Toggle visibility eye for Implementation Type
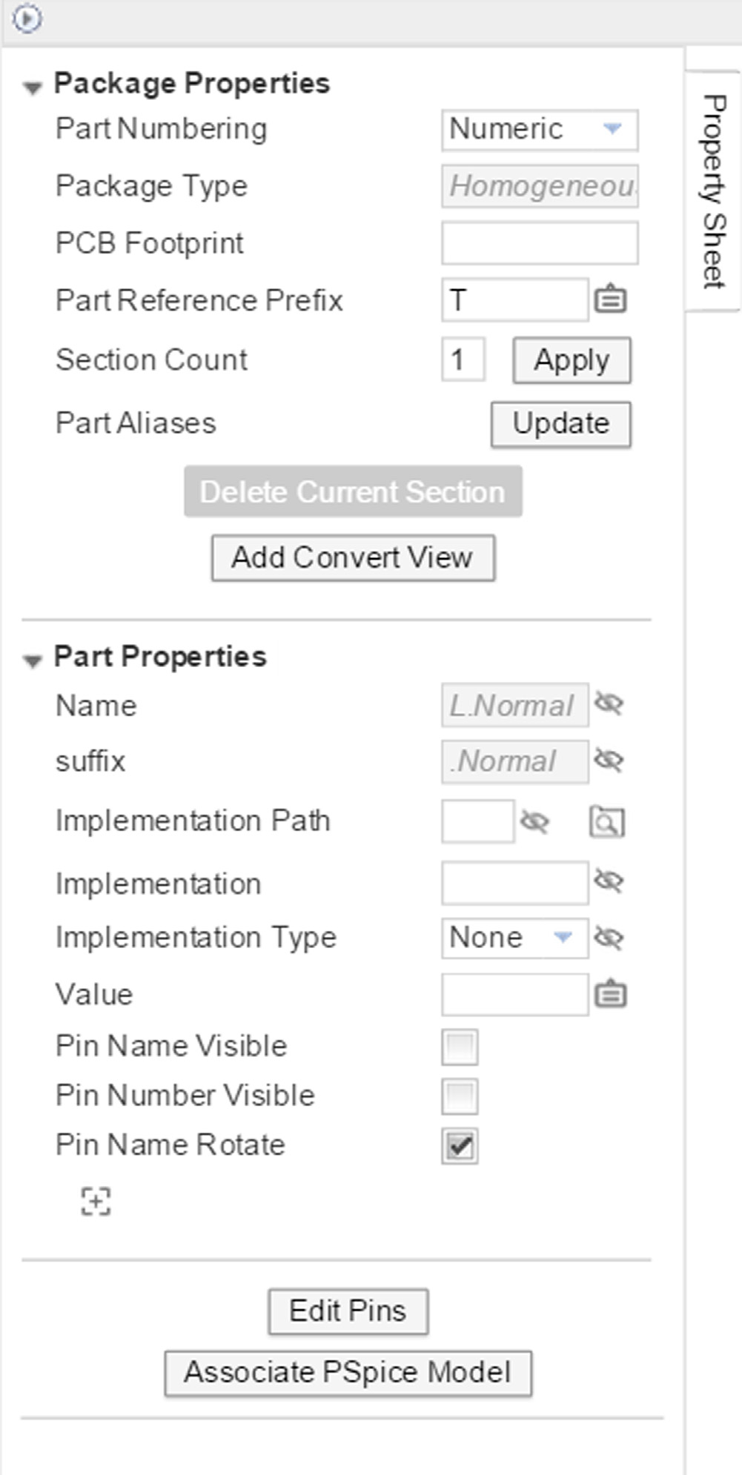 pos(609,938)
